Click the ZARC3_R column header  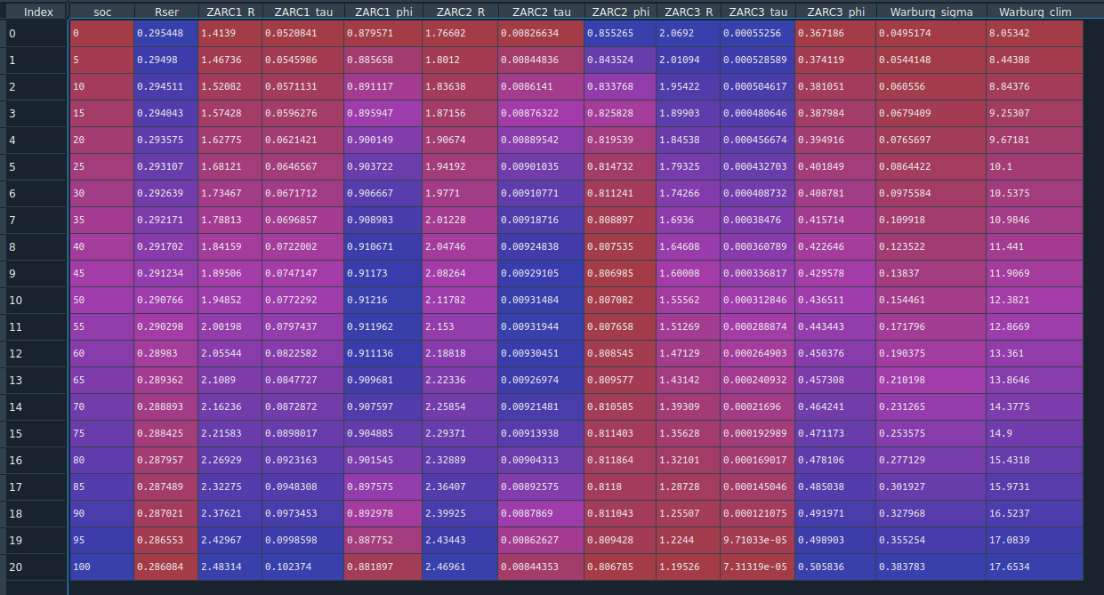[689, 12]
